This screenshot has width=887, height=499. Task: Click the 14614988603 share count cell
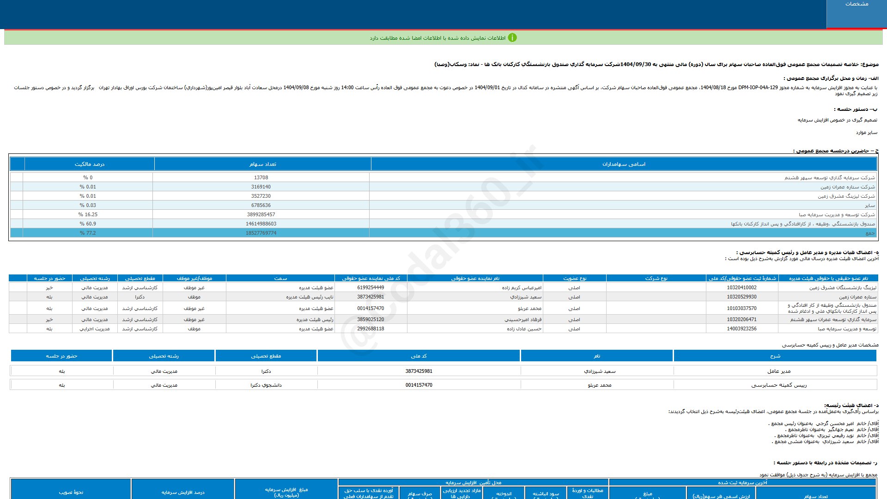click(x=261, y=224)
